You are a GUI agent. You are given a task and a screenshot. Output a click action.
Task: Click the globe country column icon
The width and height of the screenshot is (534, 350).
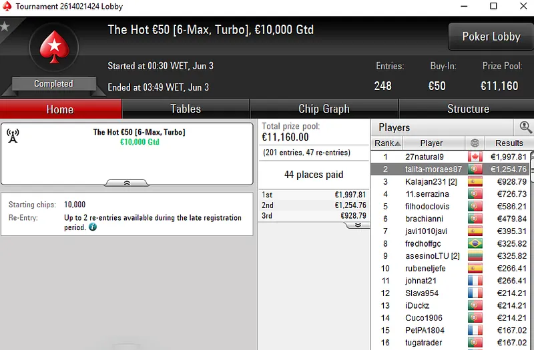[475, 143]
